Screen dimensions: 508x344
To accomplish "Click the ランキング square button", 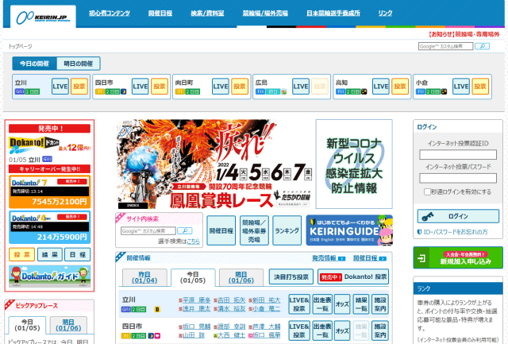I will (x=287, y=230).
